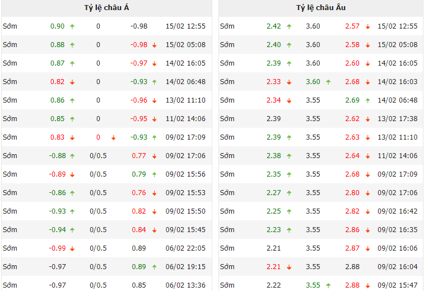Click the down arrow next to red 2.21
This screenshot has width=424, height=291.
click(289, 267)
